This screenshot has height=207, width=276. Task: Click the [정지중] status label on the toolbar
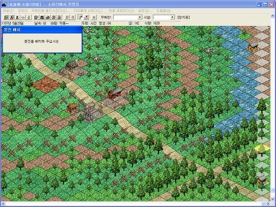183,17
